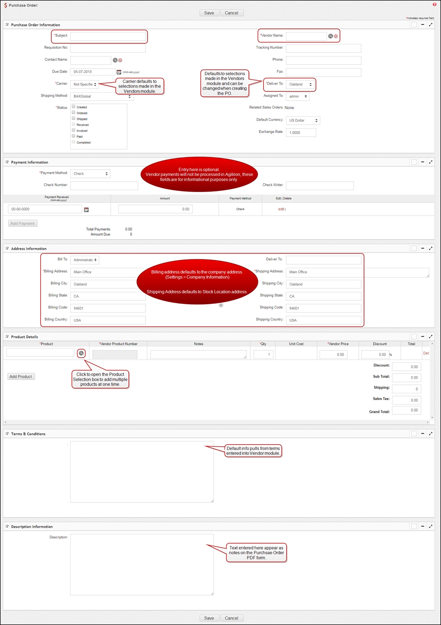
Task: Click into the Description text area
Action: tap(142, 564)
